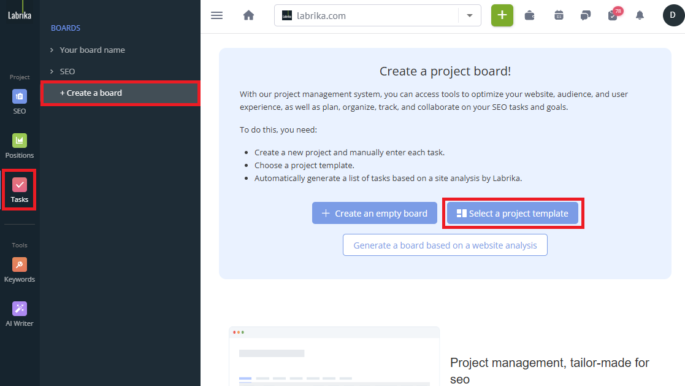Click 'Create an empty board' button
Screen dimensions: 685x386
coord(374,214)
